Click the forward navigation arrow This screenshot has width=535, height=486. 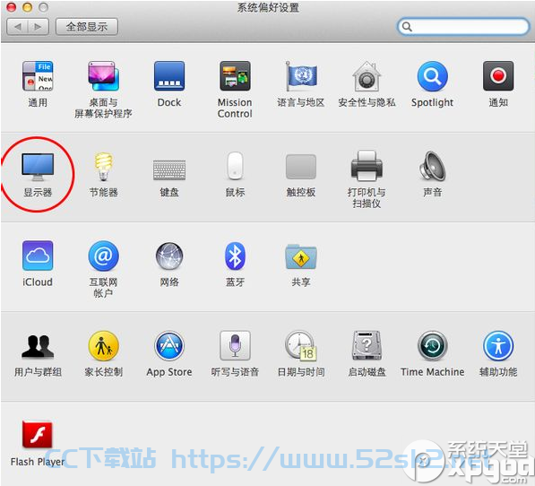point(39,27)
